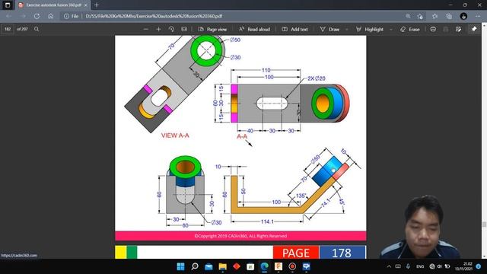This screenshot has height=274, width=487.
Task: Open Microsoft Edge from taskbar
Action: coord(264,266)
